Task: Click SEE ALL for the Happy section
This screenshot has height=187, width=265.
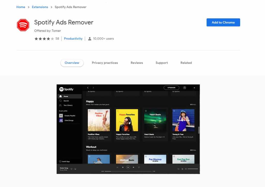Action: (193, 104)
